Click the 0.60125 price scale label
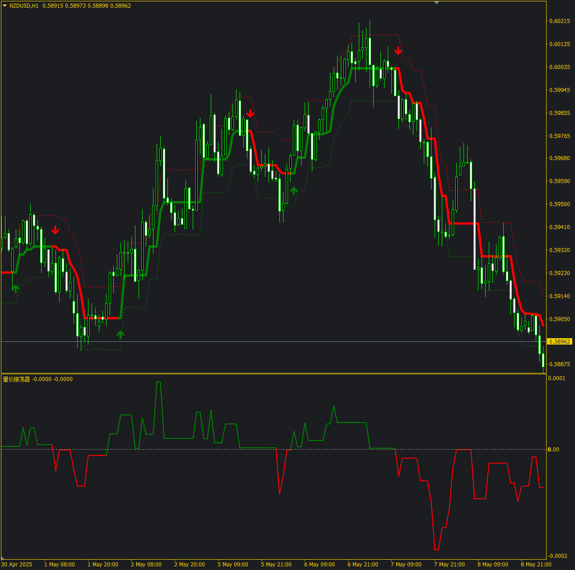The width and height of the screenshot is (575, 570). [560, 44]
